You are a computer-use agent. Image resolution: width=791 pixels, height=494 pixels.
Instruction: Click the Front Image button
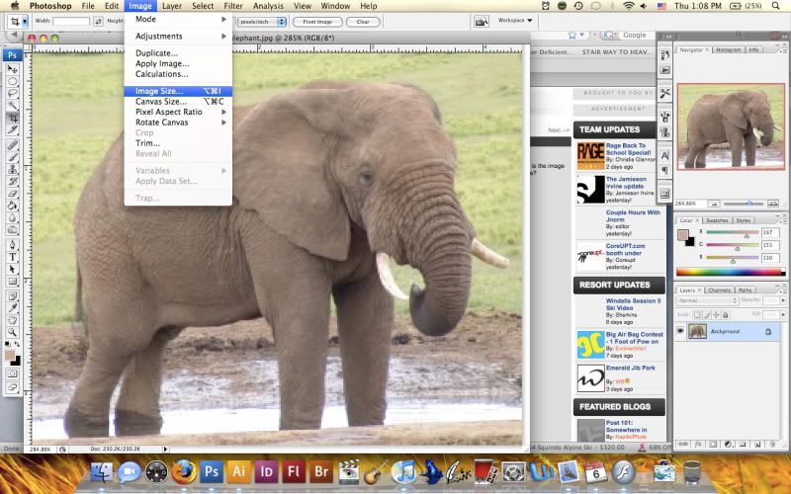pos(316,21)
